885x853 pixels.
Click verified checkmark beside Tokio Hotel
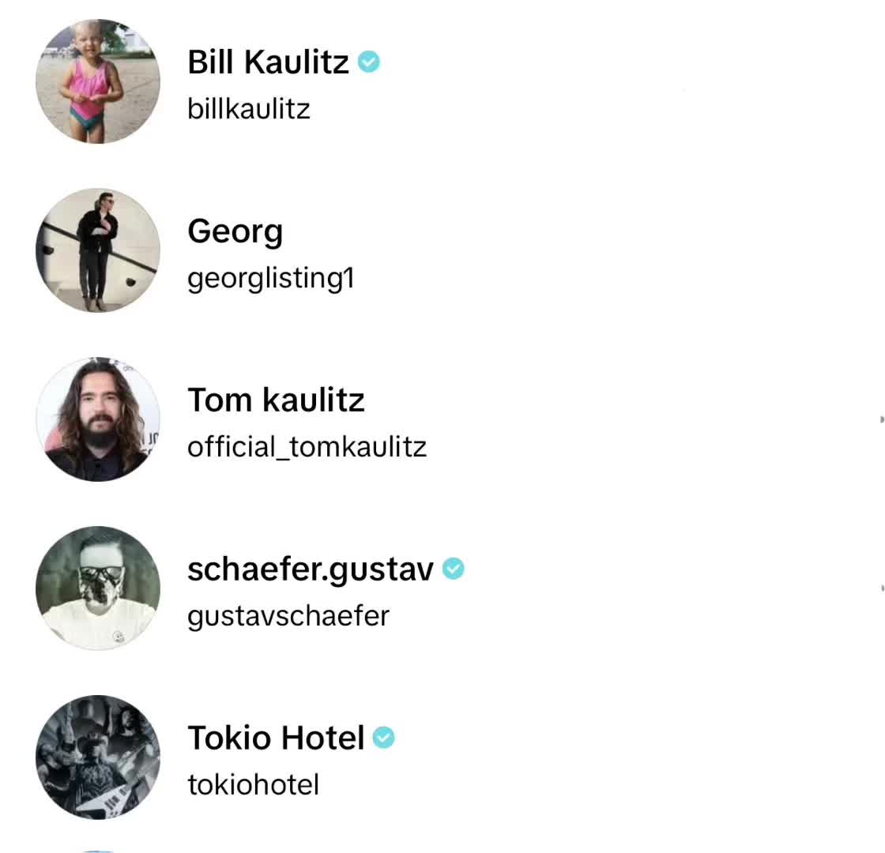384,738
